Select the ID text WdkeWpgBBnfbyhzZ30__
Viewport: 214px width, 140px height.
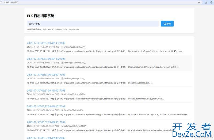[75, 47]
